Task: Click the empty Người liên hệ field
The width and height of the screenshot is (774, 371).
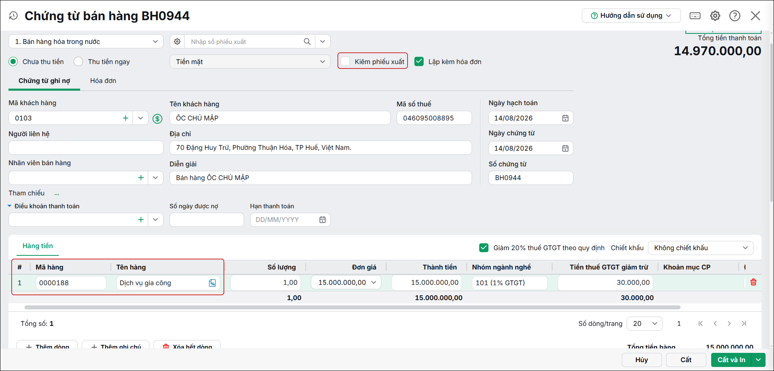Action: click(x=86, y=147)
